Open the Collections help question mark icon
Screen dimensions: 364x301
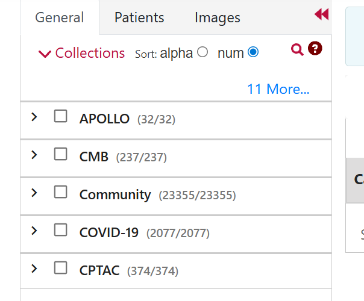point(315,49)
